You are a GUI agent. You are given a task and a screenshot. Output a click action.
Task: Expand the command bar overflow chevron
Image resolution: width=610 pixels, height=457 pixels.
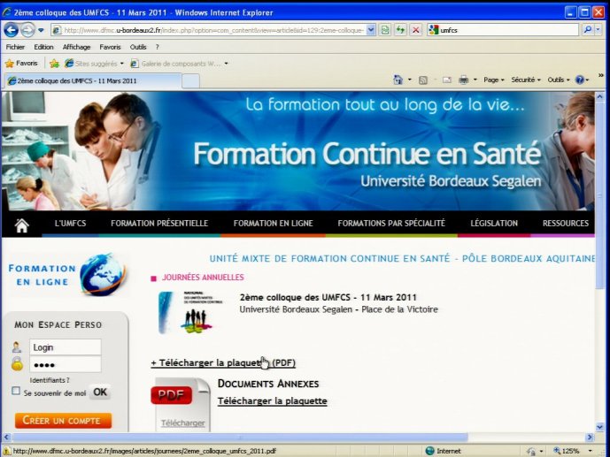pos(601,75)
